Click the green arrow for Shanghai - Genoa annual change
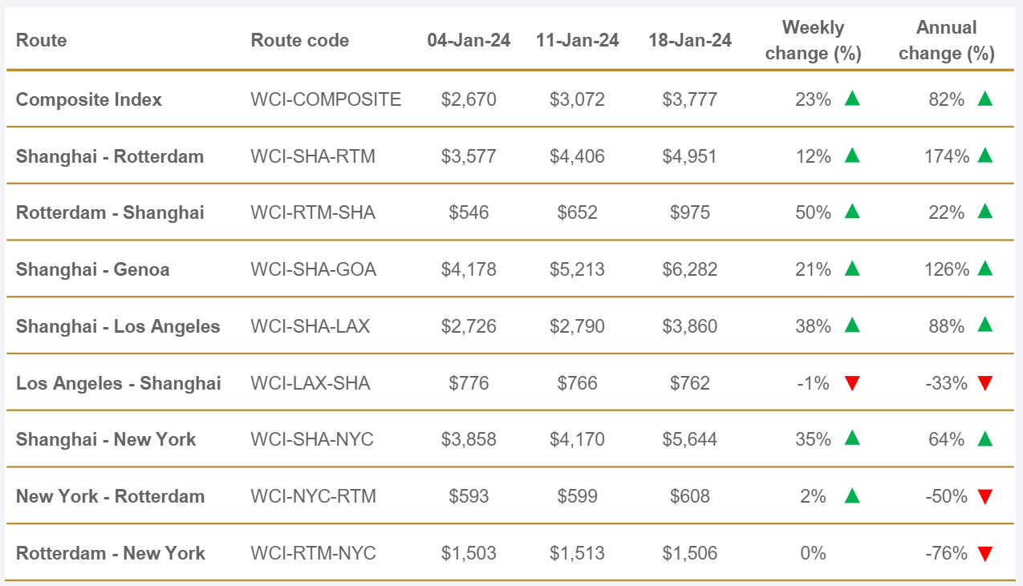The image size is (1023, 586). click(x=985, y=269)
